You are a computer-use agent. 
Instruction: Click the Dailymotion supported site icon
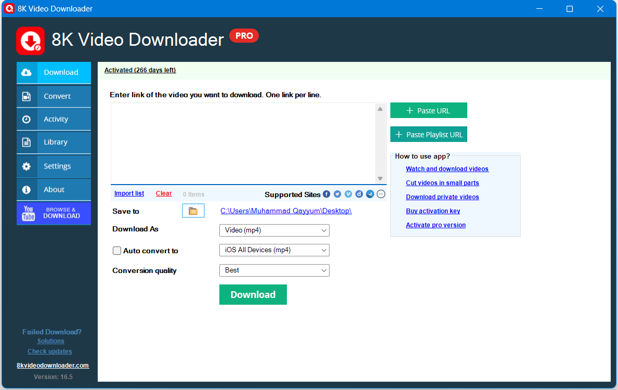point(359,194)
